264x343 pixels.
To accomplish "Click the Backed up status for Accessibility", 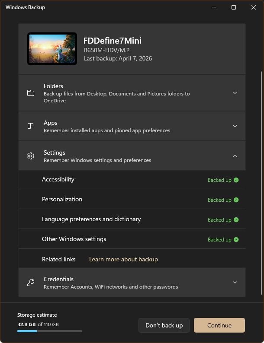I will coord(219,180).
